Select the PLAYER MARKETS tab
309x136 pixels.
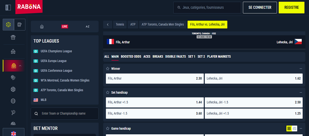[x=219, y=57]
